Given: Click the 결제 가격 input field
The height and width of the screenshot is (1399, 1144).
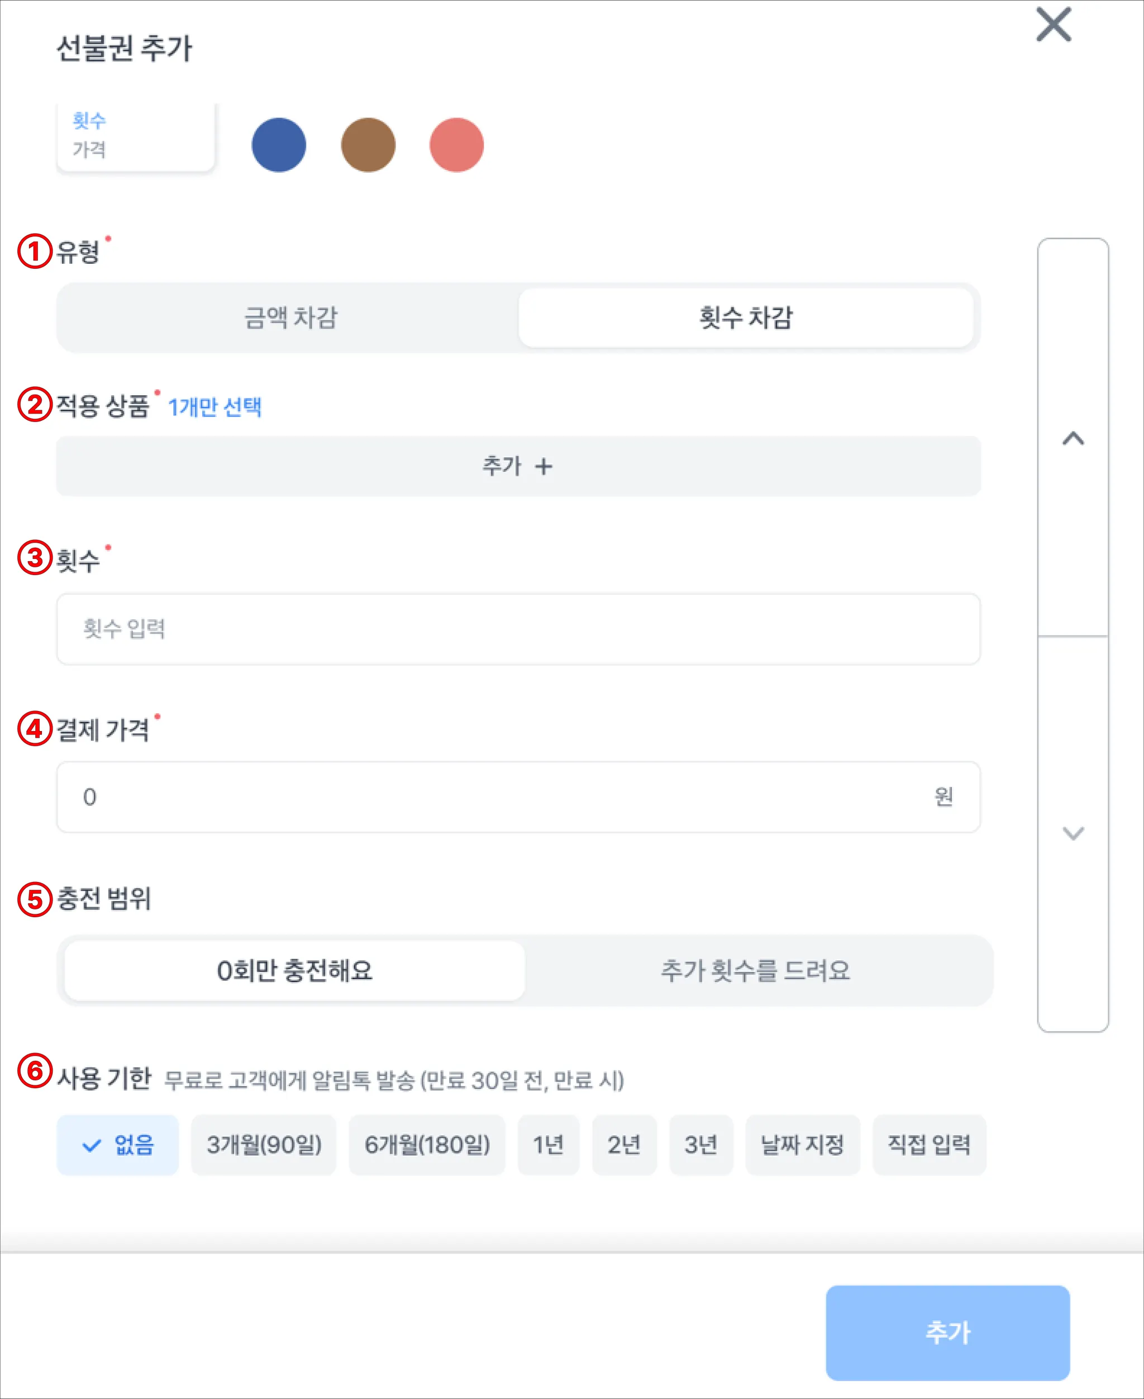Looking at the screenshot, I should point(501,797).
